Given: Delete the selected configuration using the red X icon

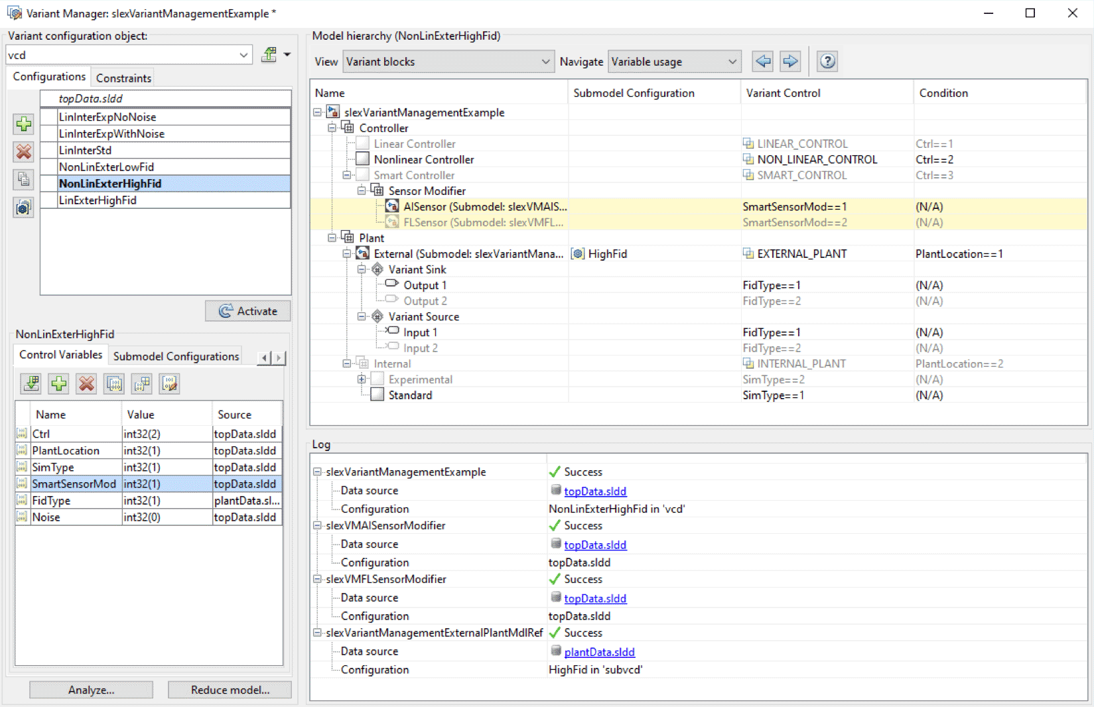Looking at the screenshot, I should click(x=23, y=152).
